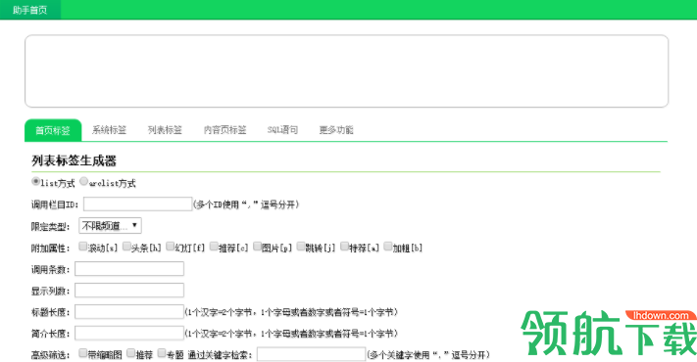697x362 pixels.
Task: Click the 列表标签生成器 heading text
Action: click(74, 160)
